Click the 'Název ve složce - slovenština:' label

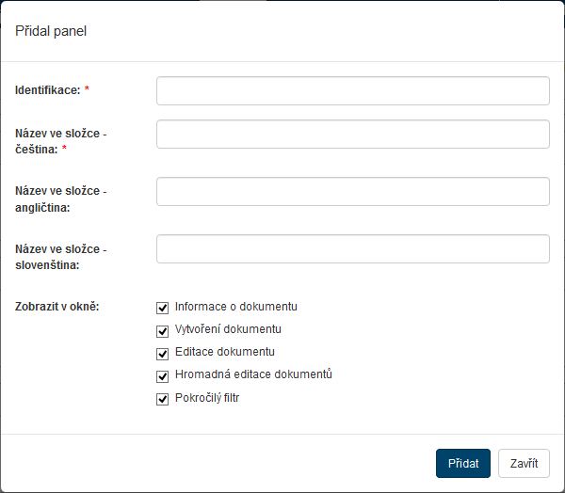coord(60,257)
